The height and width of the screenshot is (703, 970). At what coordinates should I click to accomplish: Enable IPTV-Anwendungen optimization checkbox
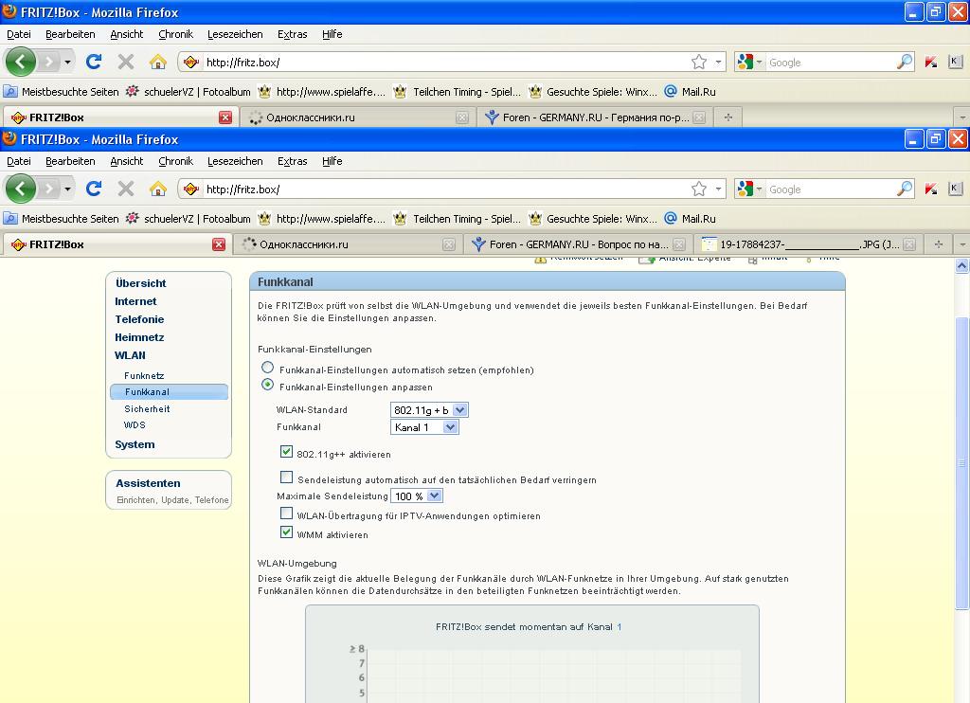tap(286, 513)
